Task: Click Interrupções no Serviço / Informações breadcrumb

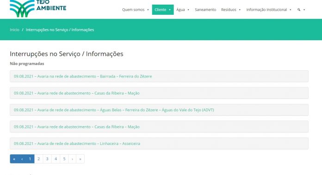Action: [x=60, y=30]
